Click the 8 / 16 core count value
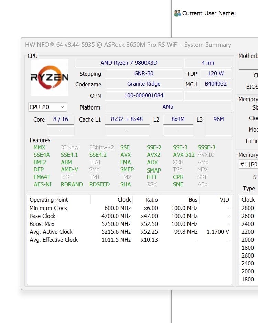This screenshot has height=323, width=258. (61, 119)
